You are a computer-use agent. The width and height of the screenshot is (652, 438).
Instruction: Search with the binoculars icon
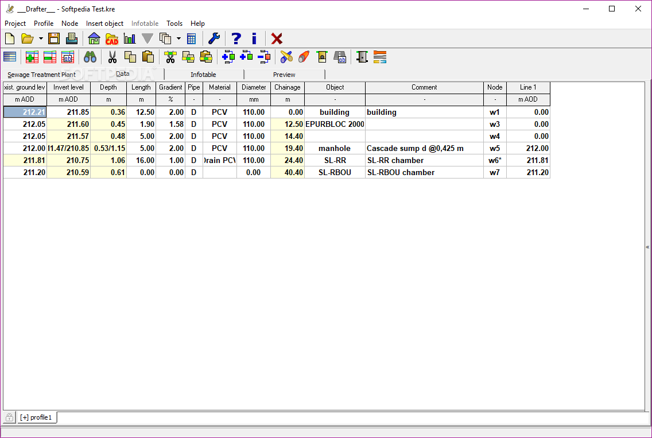(90, 57)
